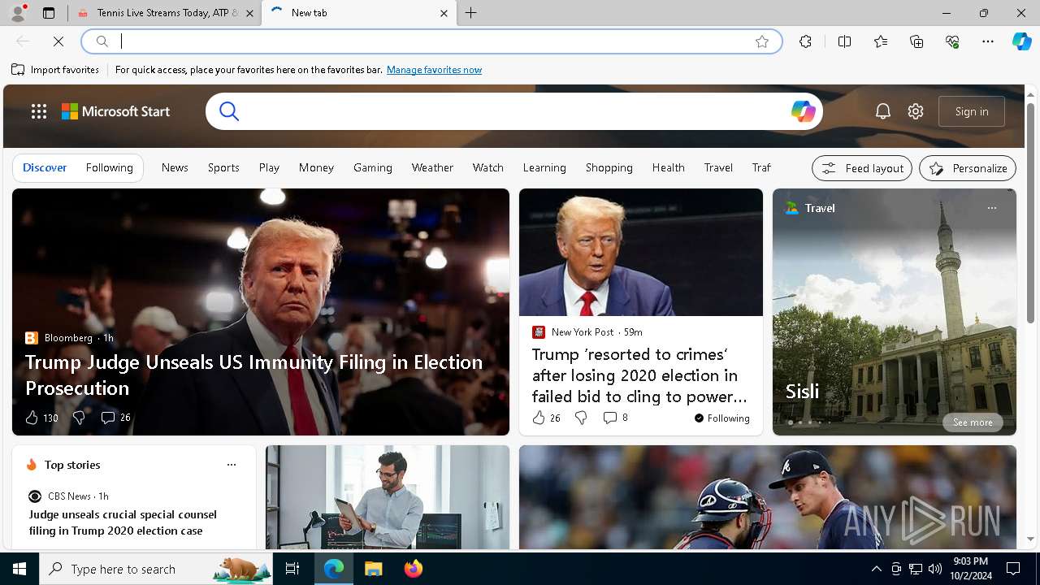Open the Feed layout options
1040x585 pixels.
pos(862,168)
